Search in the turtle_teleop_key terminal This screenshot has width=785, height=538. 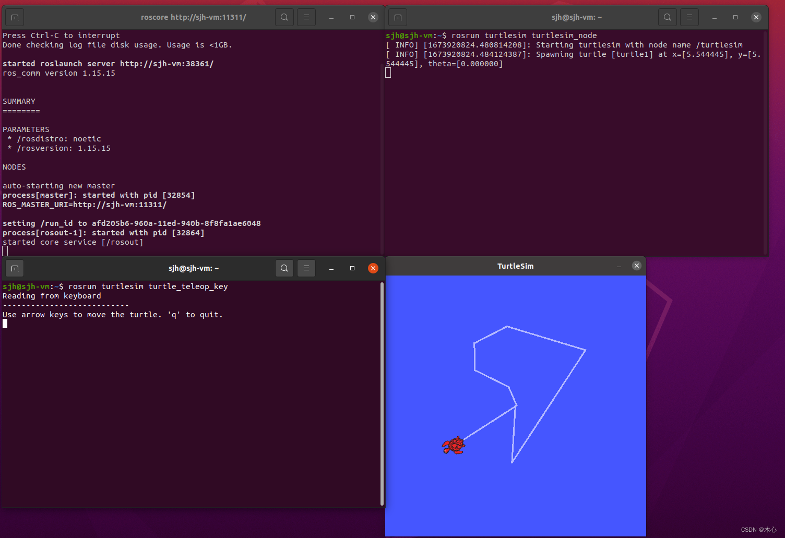click(x=284, y=268)
